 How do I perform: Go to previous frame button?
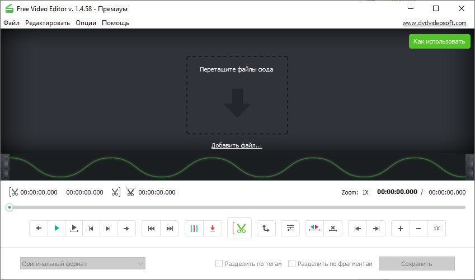[91, 228]
